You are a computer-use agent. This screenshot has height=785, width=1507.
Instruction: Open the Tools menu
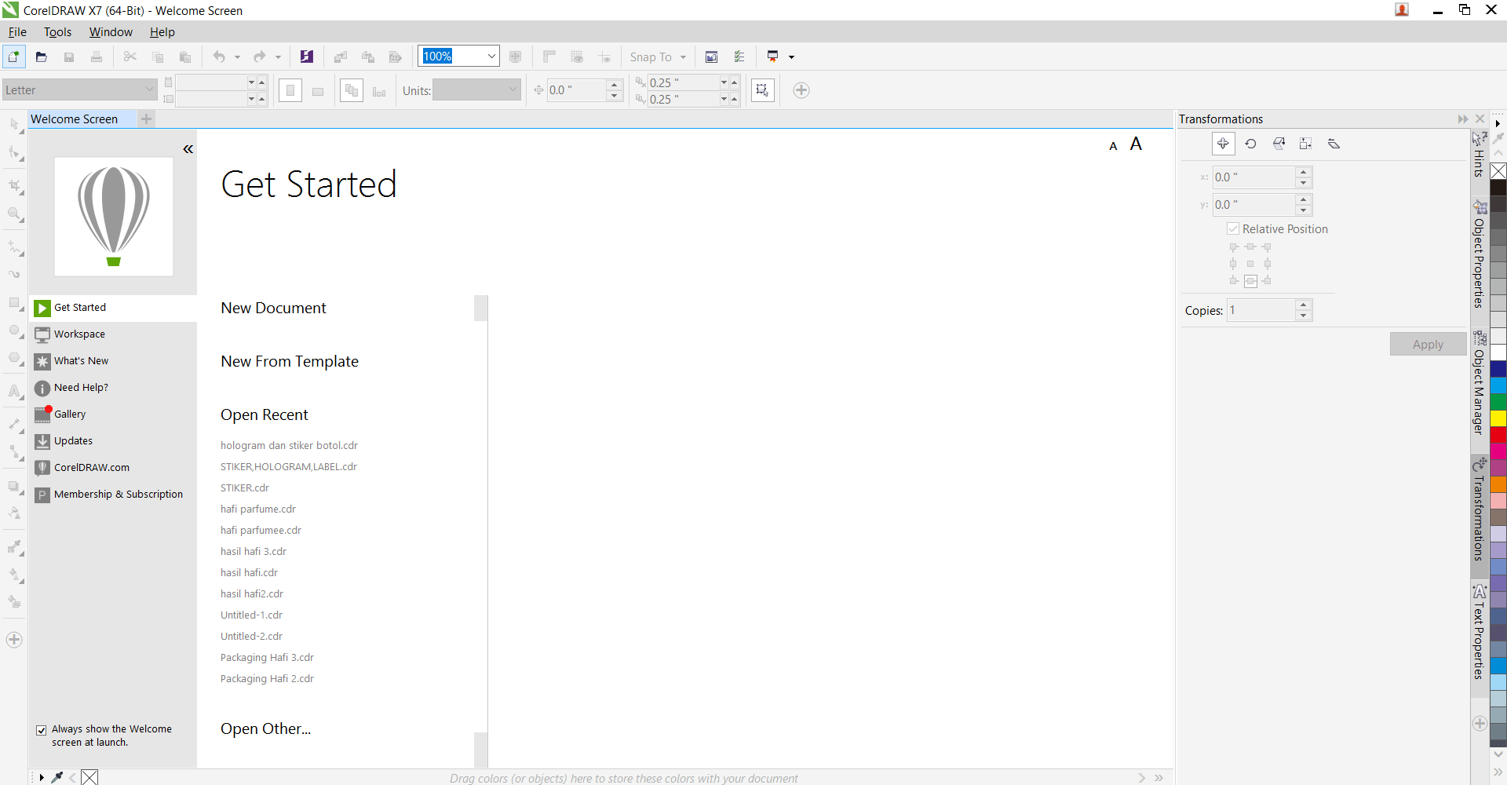pyautogui.click(x=57, y=32)
